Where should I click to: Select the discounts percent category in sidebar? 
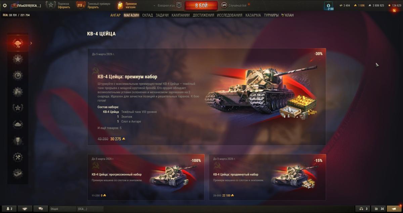tap(18, 43)
